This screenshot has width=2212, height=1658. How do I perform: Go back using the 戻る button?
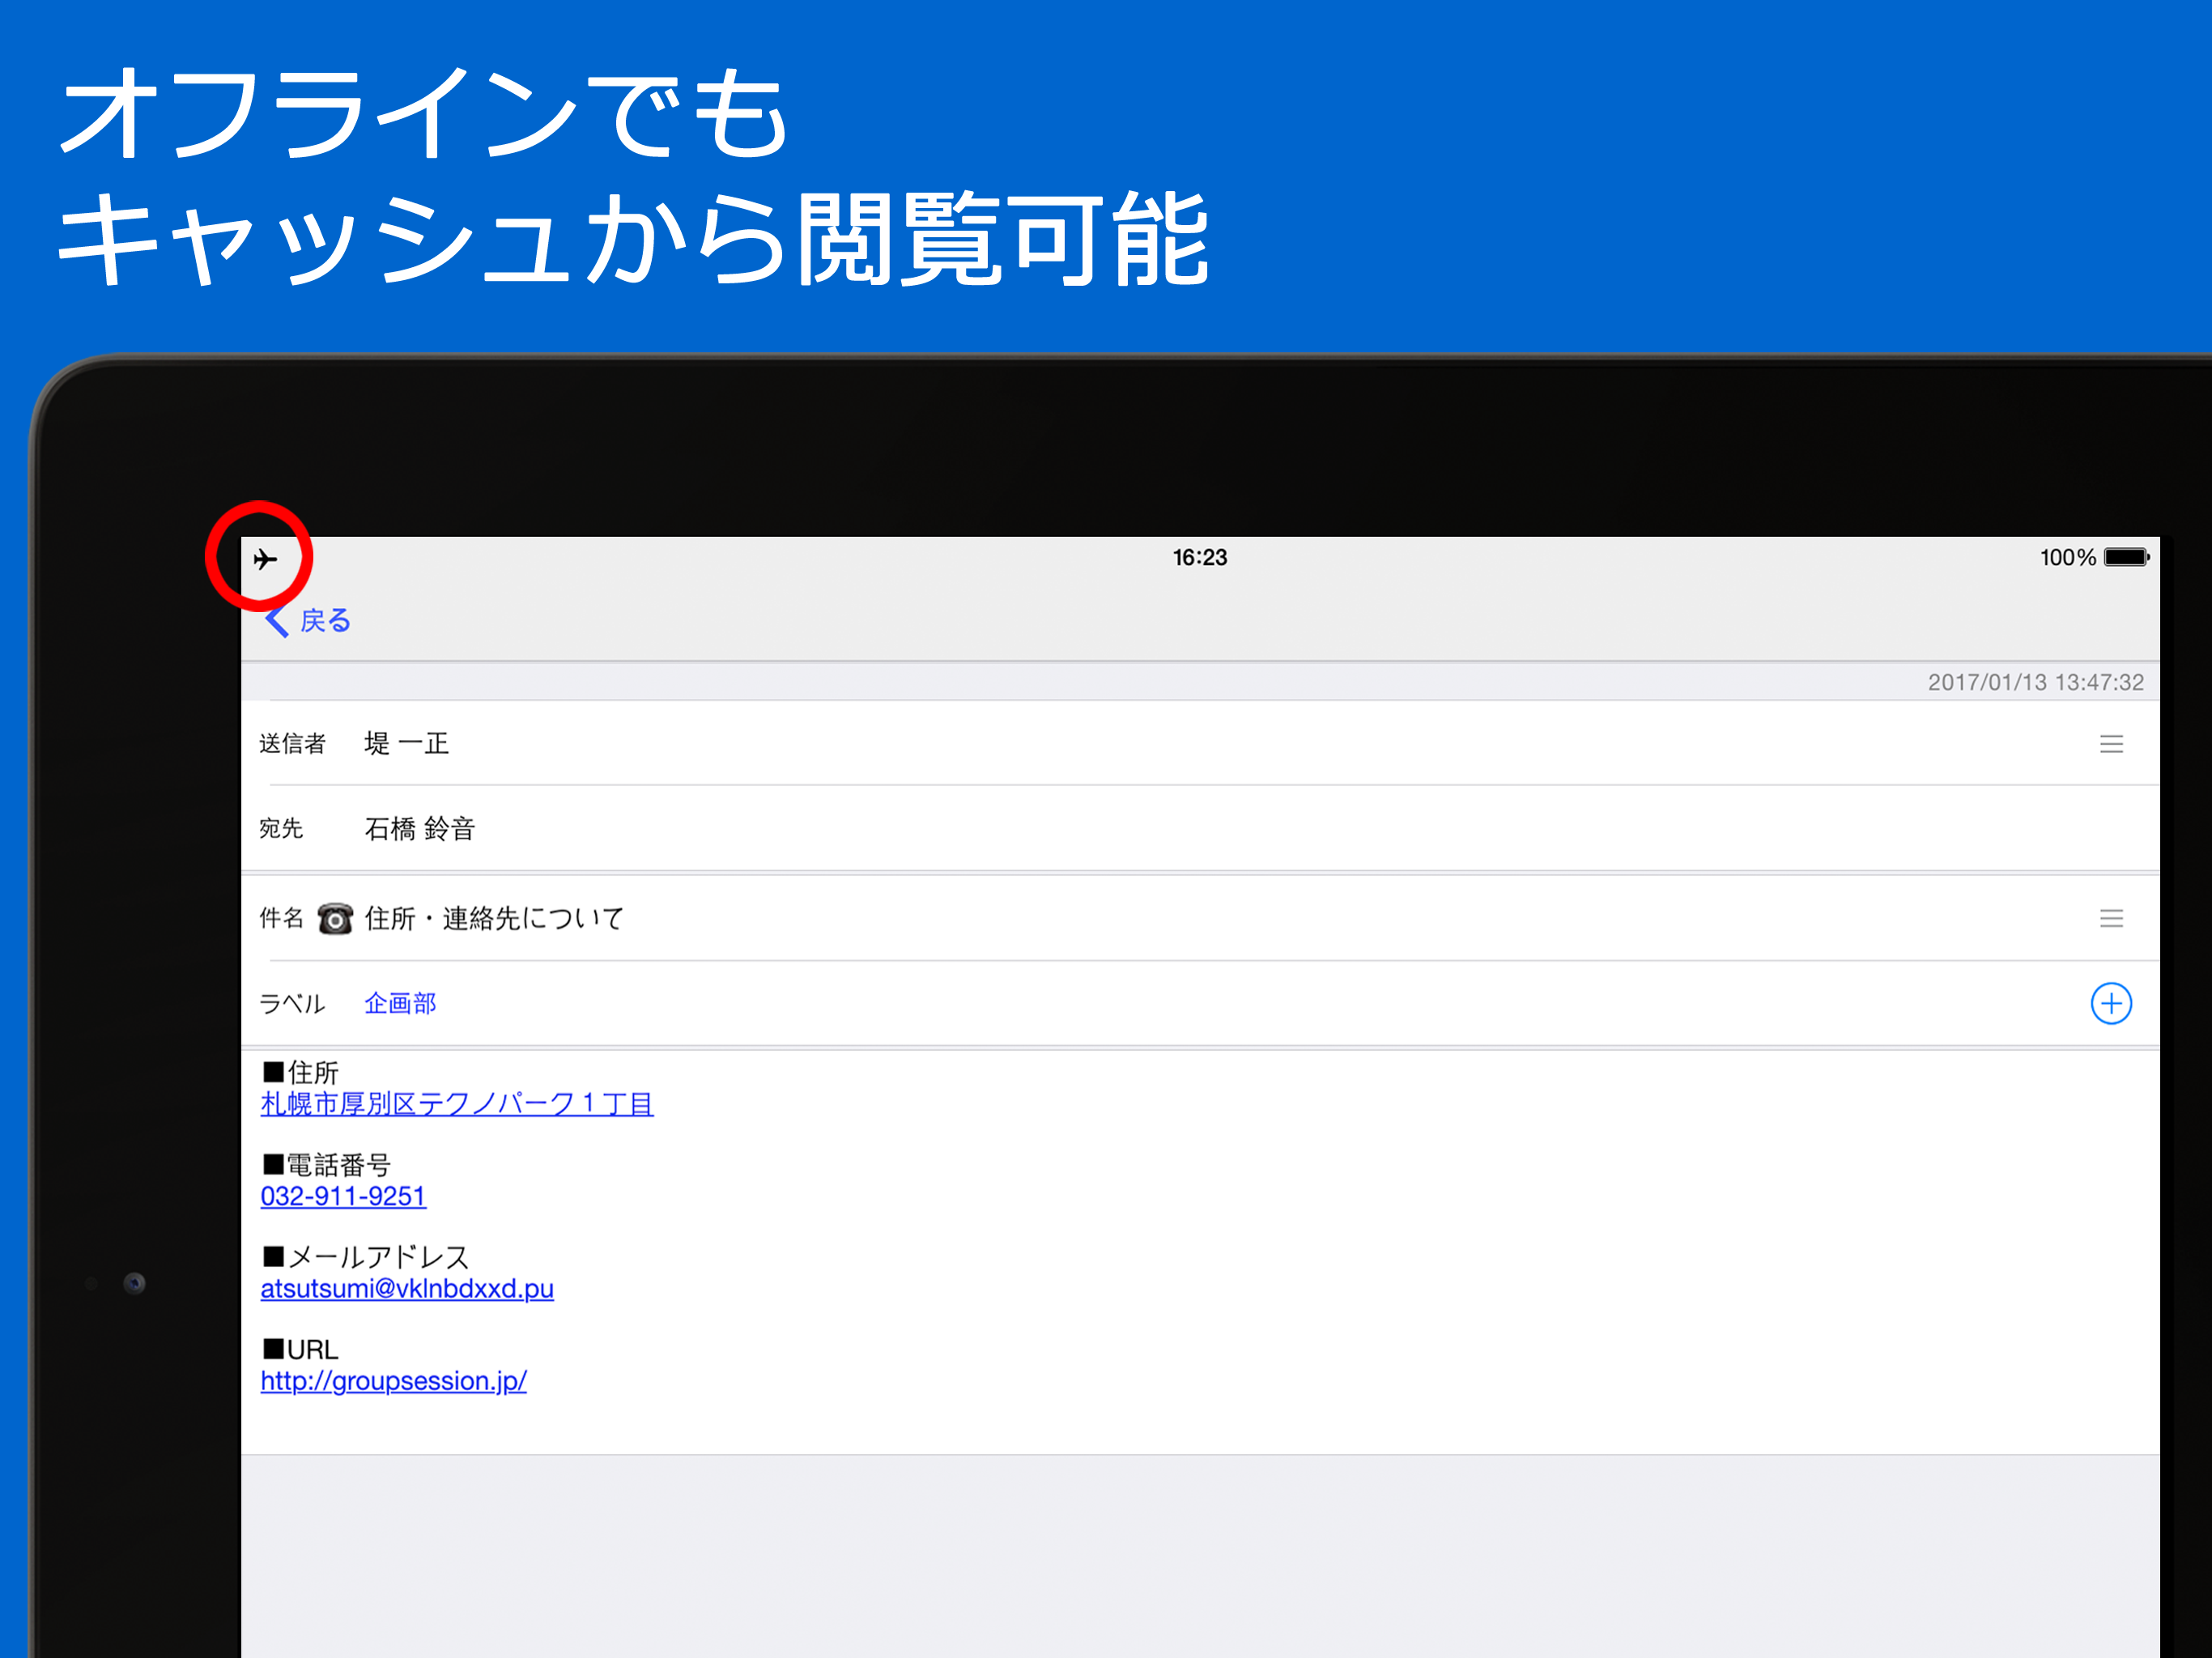click(x=308, y=621)
